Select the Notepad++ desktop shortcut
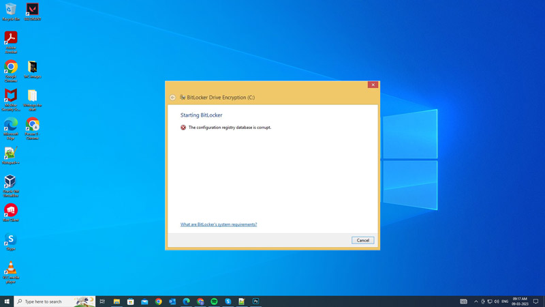This screenshot has height=307, width=545. [11, 156]
